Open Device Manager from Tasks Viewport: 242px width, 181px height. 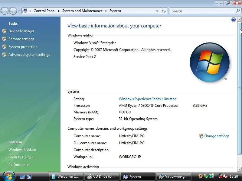pyautogui.click(x=21, y=31)
